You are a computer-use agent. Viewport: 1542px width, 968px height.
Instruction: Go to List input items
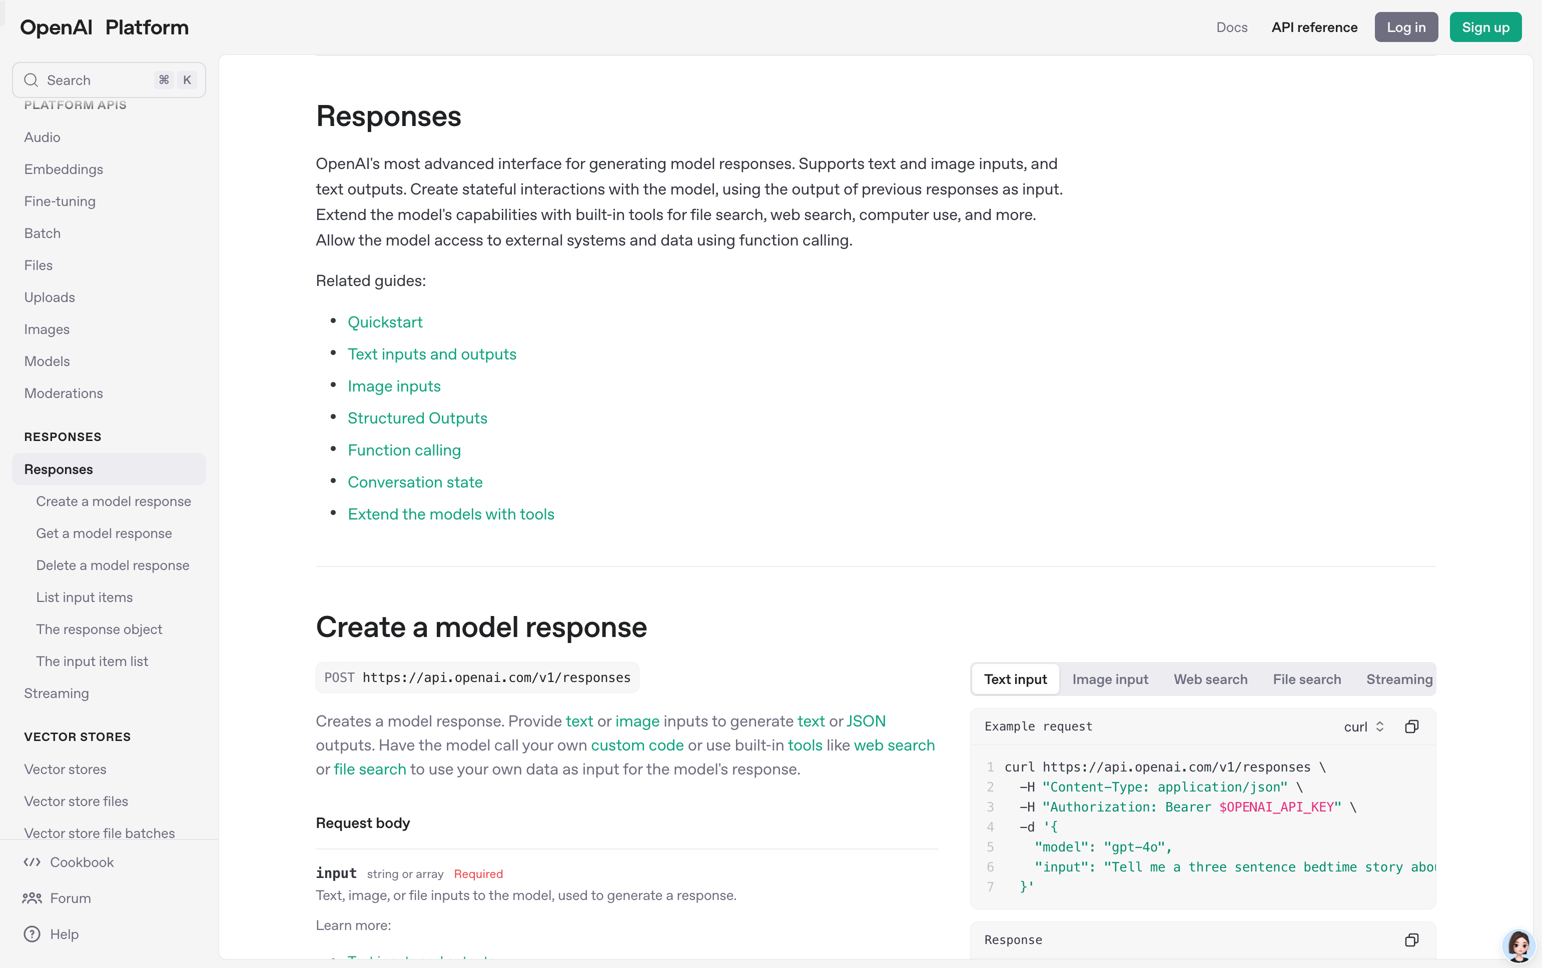coord(85,597)
